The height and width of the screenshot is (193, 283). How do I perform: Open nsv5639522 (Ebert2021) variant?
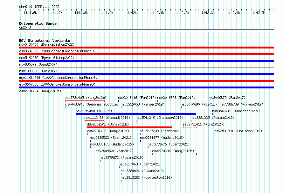[111, 138]
